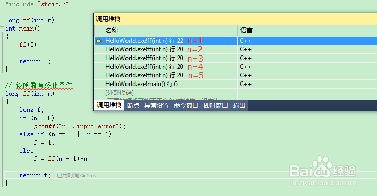
Task: Click the #include "stdio.h" line
Action: pos(37,4)
